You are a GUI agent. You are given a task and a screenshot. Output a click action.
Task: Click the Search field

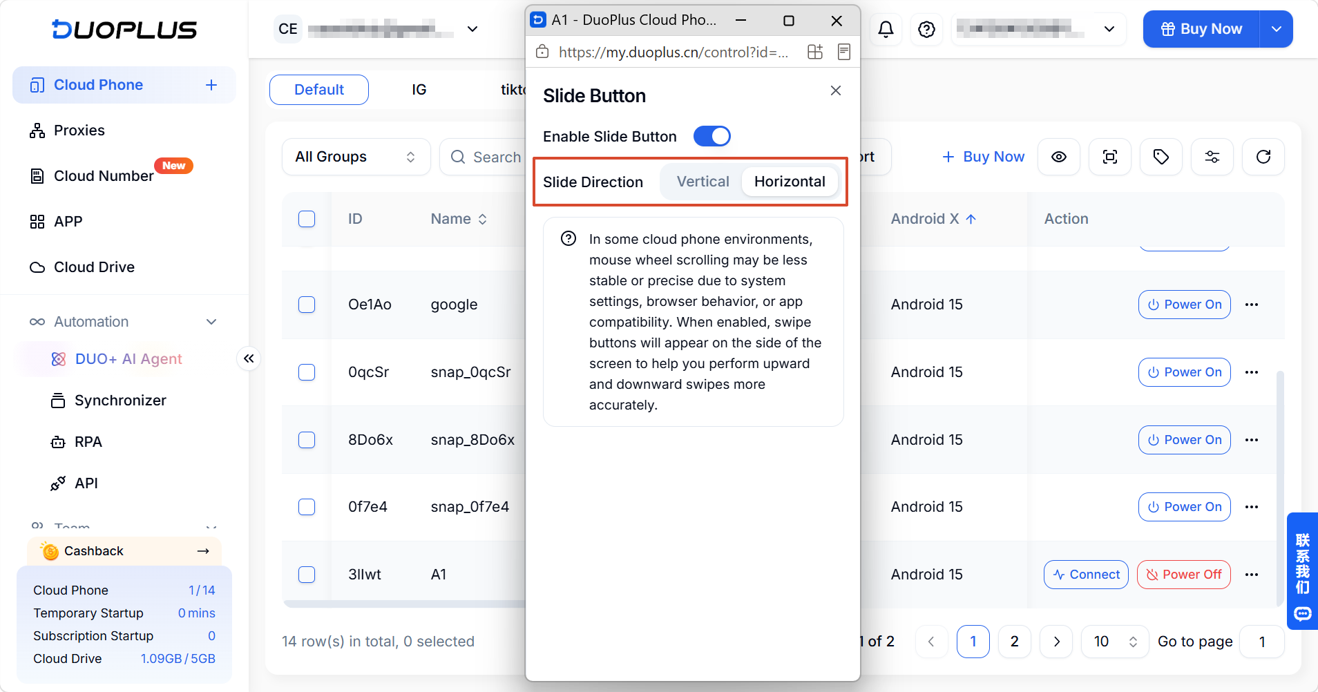pyautogui.click(x=483, y=157)
